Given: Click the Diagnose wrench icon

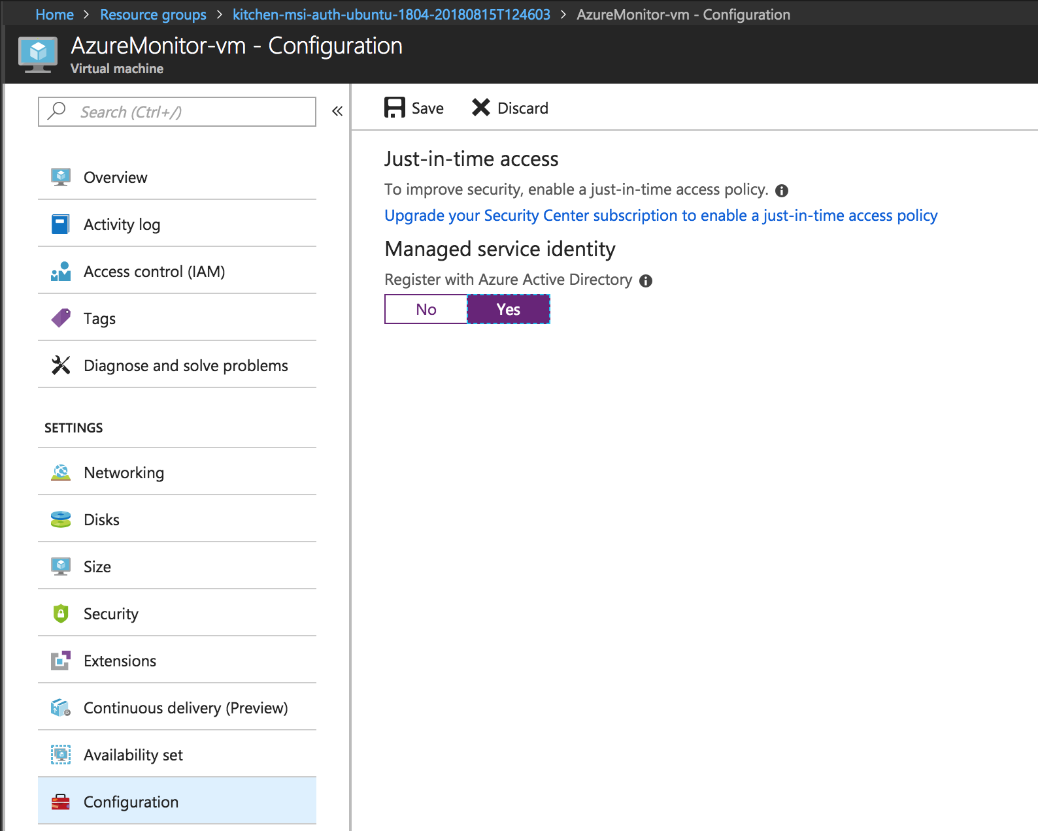Looking at the screenshot, I should (x=61, y=365).
